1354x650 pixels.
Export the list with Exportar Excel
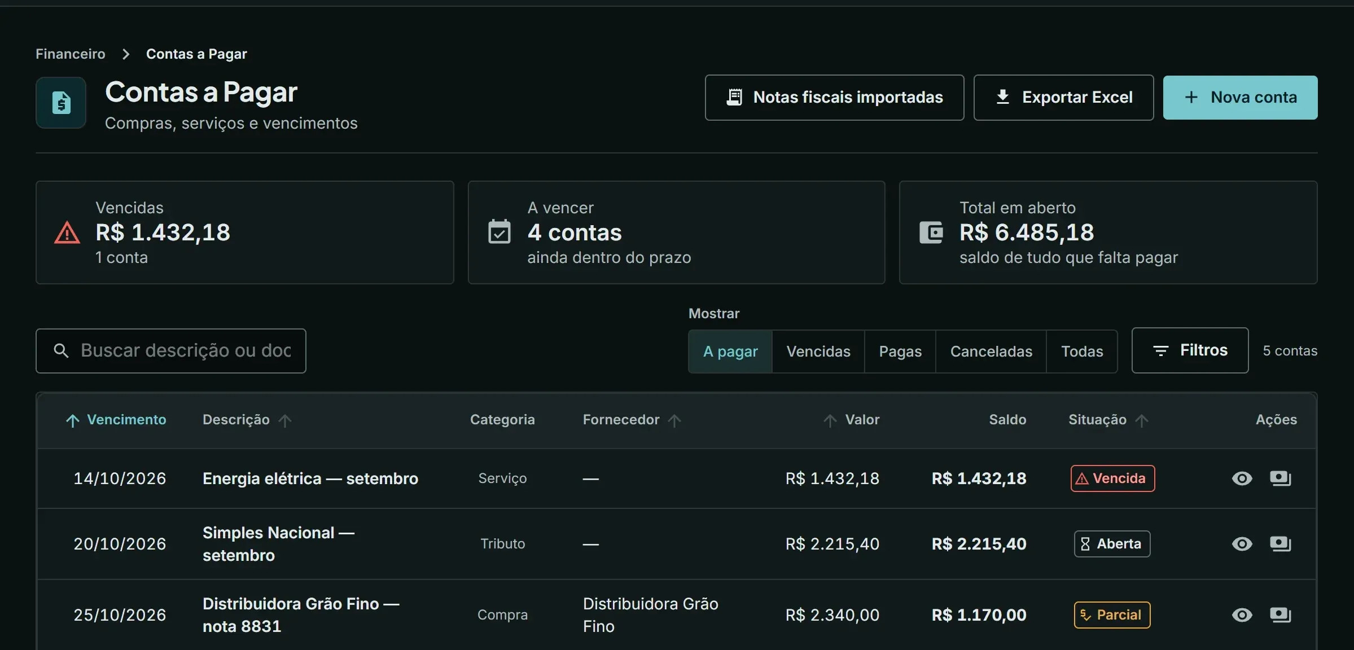click(1063, 98)
